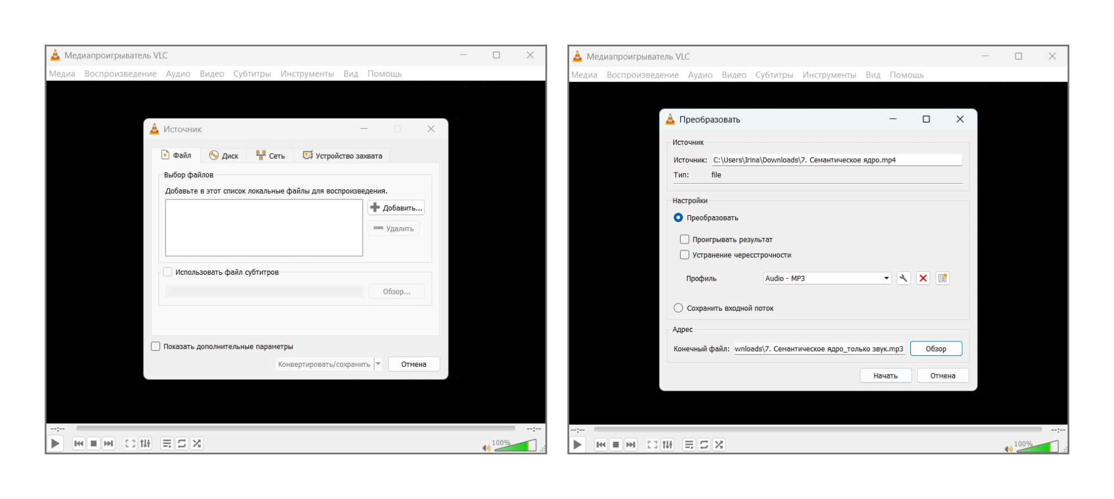The image size is (1114, 499).
Task: Expand the arrow next to Конвертировать/сохранить
Action: pyautogui.click(x=378, y=364)
